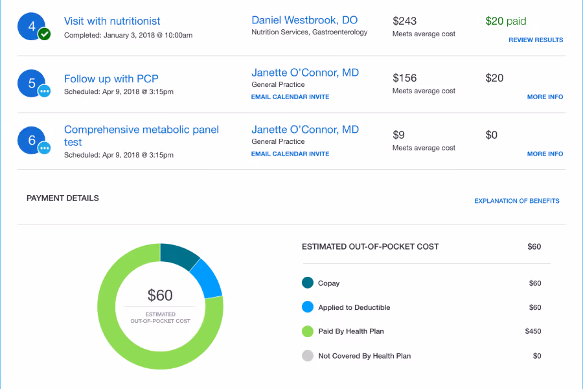This screenshot has width=583, height=389.
Task: Open Comprehensive metabolic panel test link
Action: click(141, 136)
